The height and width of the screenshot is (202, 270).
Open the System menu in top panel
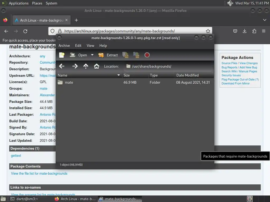pos(51,3)
